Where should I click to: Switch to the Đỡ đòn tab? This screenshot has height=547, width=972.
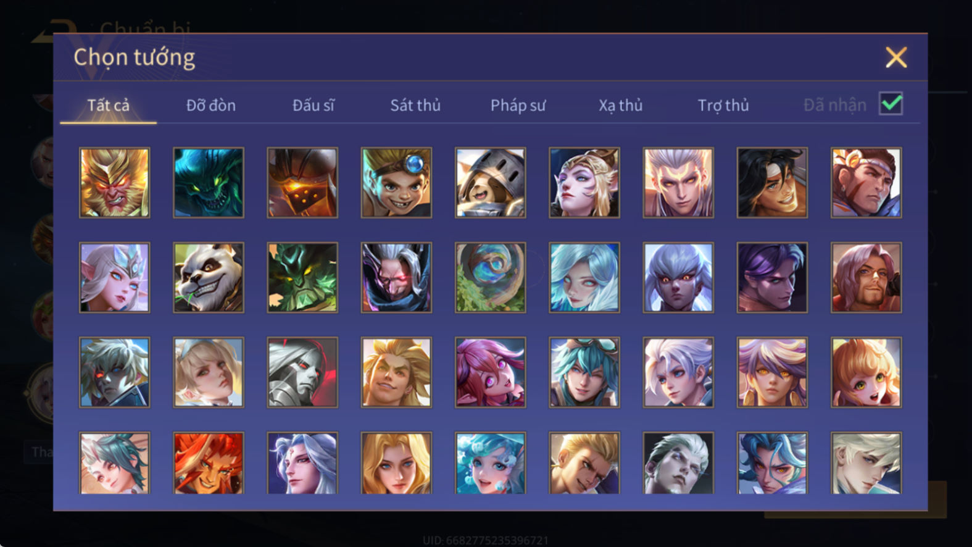pos(211,106)
